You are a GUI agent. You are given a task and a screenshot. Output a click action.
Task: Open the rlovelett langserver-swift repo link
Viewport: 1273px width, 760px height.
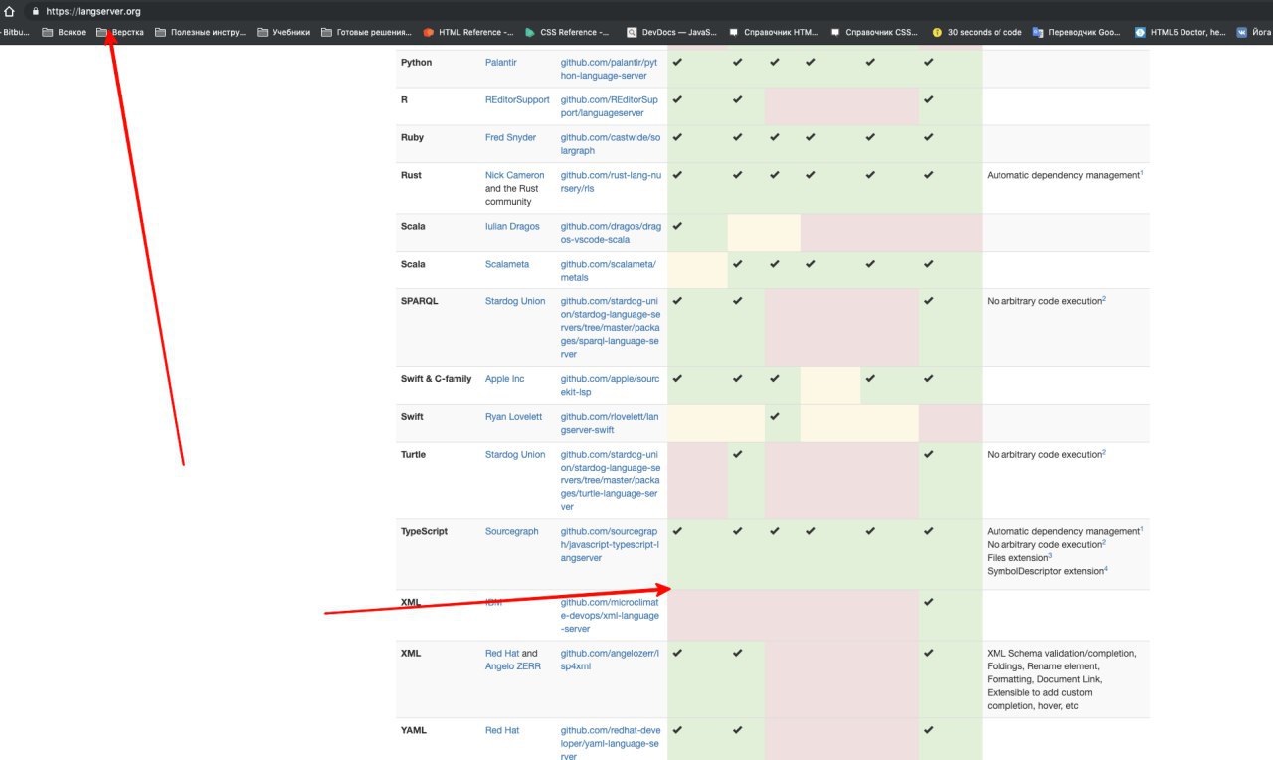coord(610,424)
